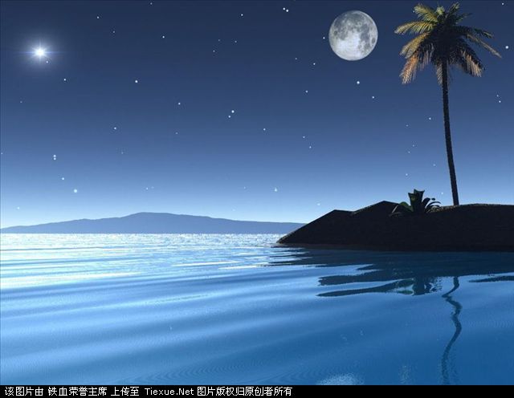Click the 图片版权归原创者所有 copyright text
514x398 pixels.
point(245,392)
